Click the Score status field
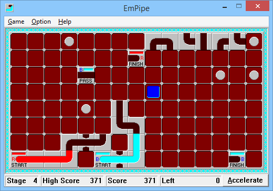The image size is (273, 191). click(132, 180)
